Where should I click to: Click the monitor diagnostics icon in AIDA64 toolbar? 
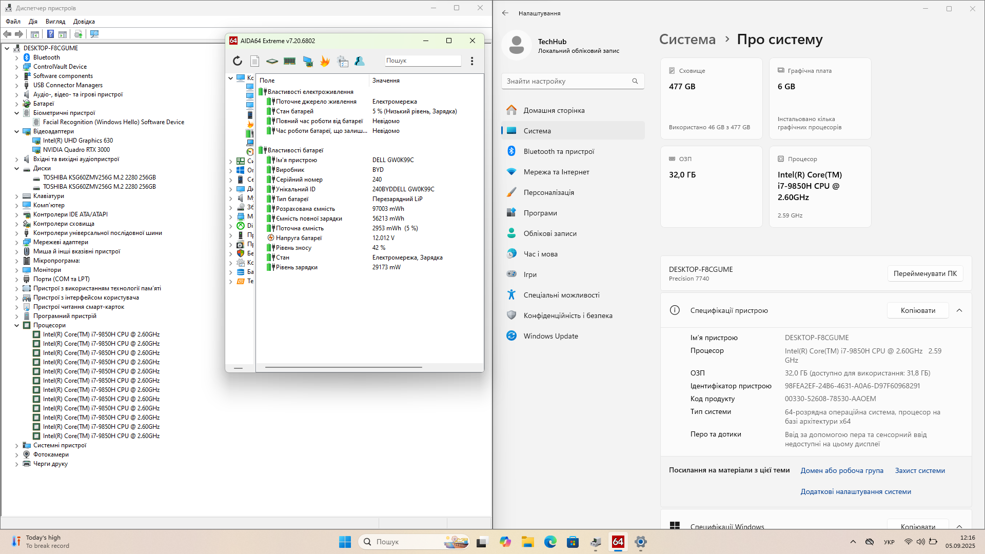pyautogui.click(x=307, y=61)
